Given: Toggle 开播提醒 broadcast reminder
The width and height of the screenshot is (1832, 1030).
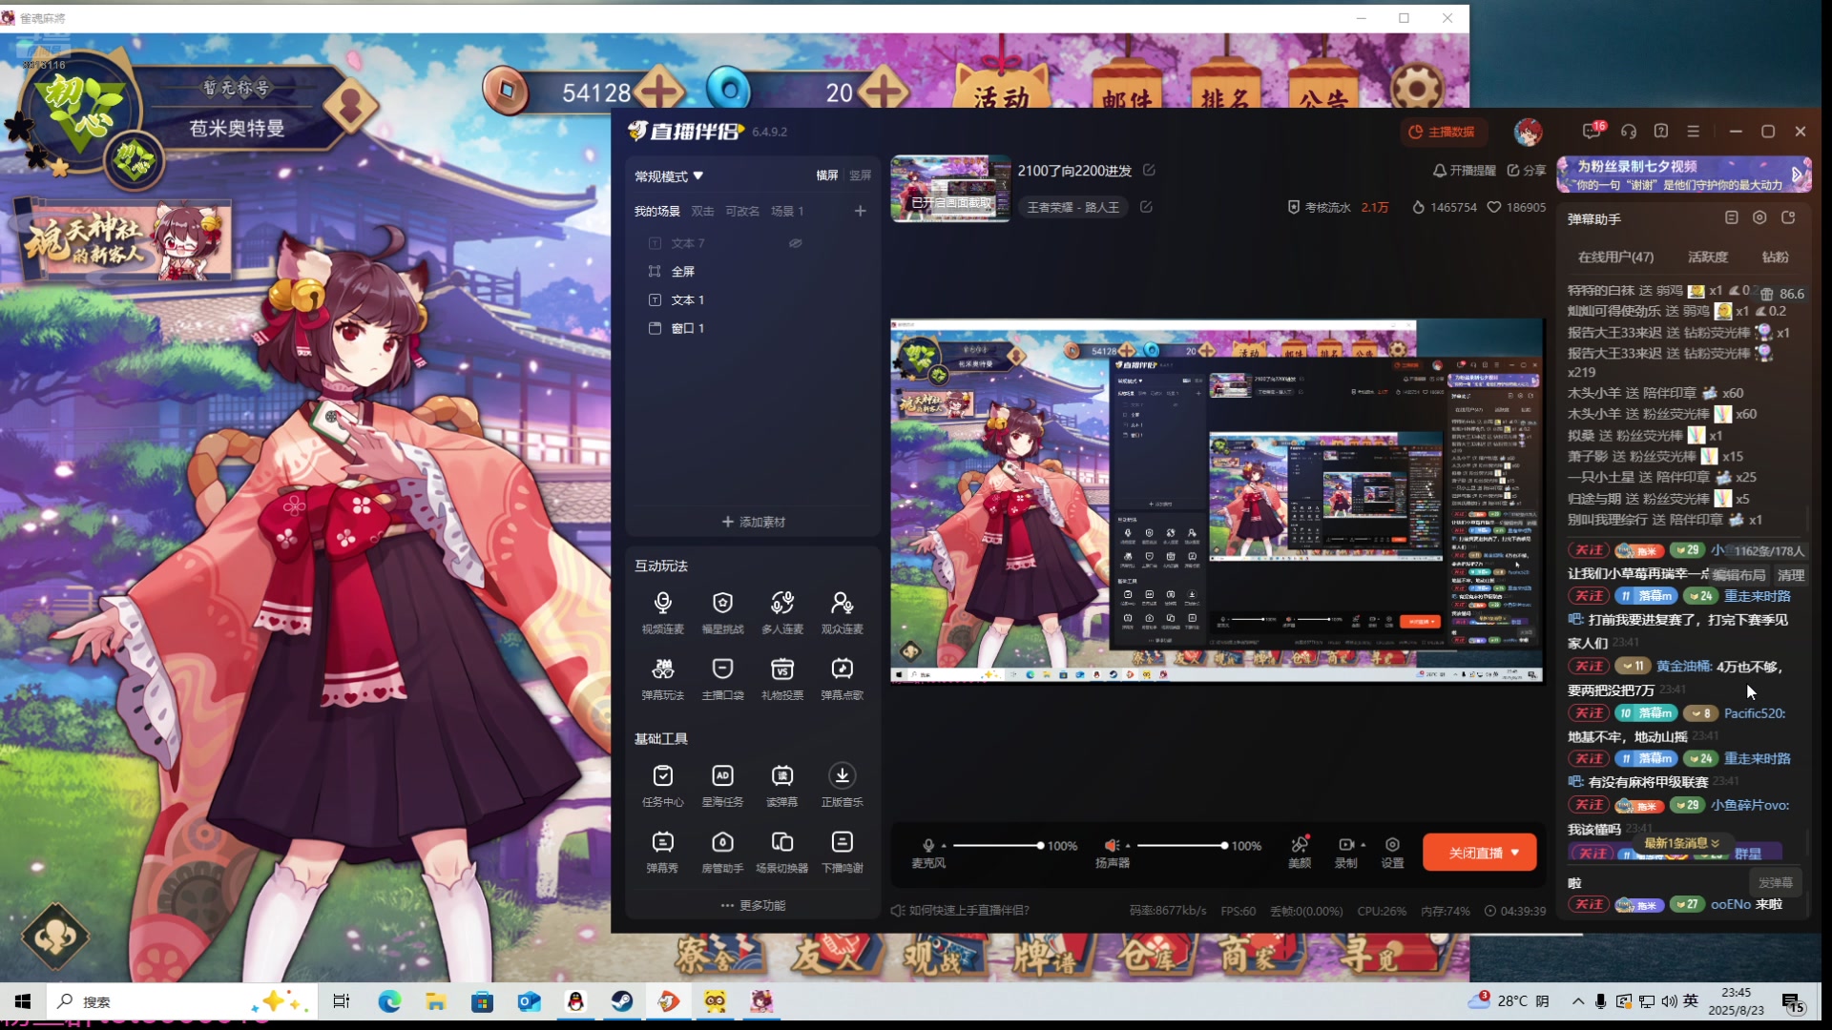Looking at the screenshot, I should pyautogui.click(x=1465, y=170).
